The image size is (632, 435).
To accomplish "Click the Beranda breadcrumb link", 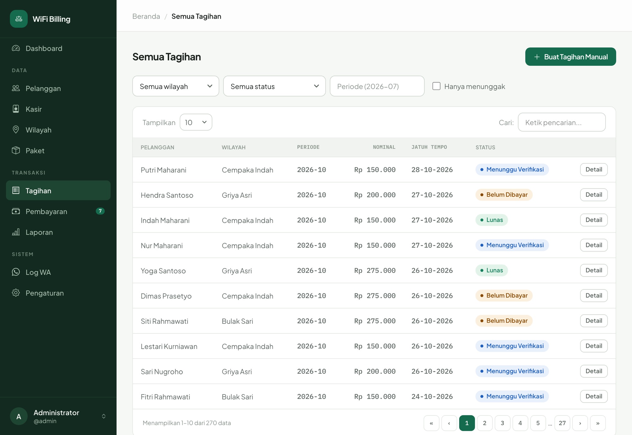I will pos(146,16).
